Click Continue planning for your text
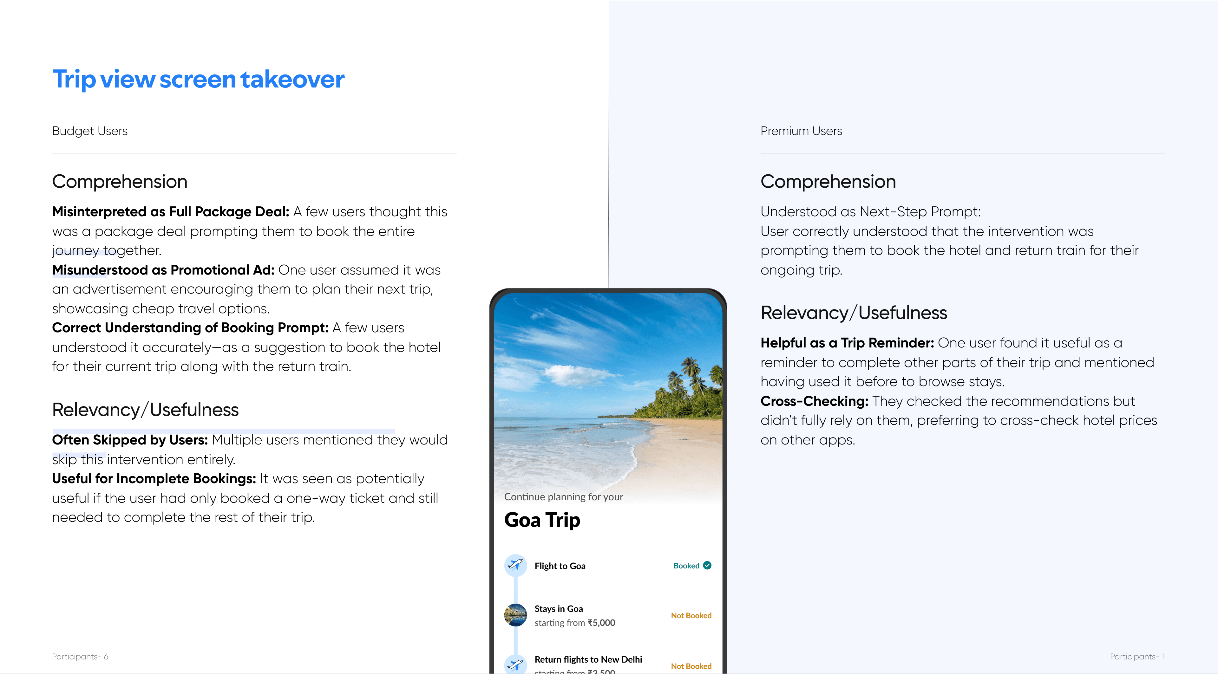This screenshot has height=674, width=1218. (x=564, y=497)
